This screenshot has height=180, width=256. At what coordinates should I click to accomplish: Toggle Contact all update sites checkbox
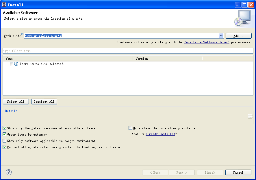click(5, 147)
